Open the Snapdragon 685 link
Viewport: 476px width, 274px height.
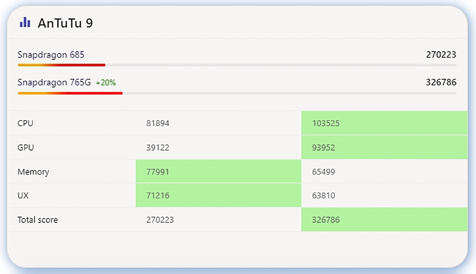click(51, 55)
